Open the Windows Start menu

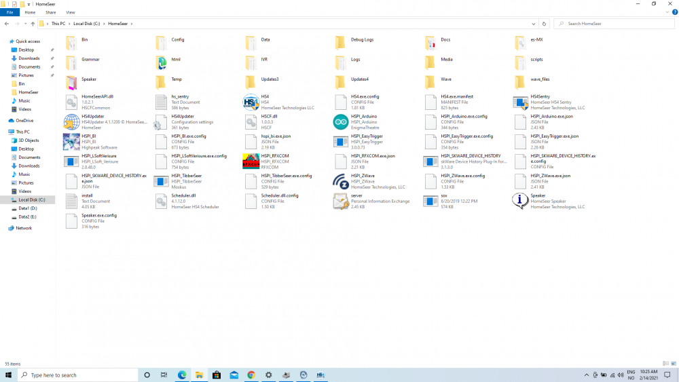click(8, 375)
